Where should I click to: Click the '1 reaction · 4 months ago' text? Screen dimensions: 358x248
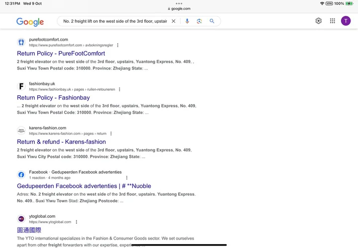tap(50, 178)
